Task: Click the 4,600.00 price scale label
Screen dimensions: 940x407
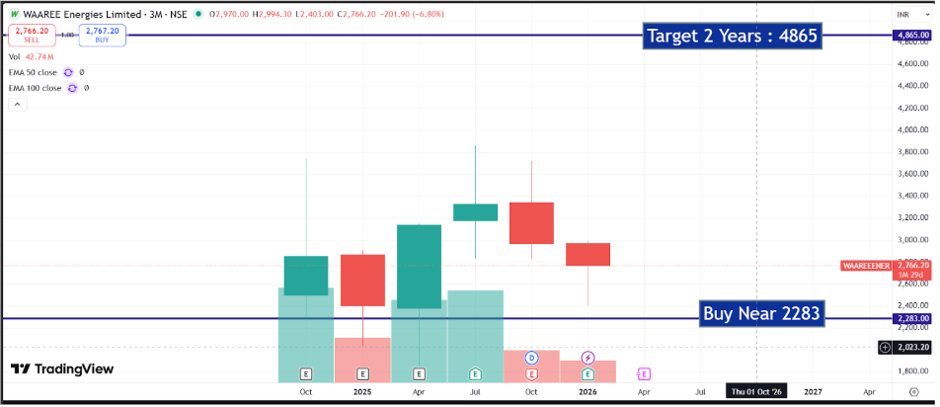Action: pyautogui.click(x=914, y=63)
